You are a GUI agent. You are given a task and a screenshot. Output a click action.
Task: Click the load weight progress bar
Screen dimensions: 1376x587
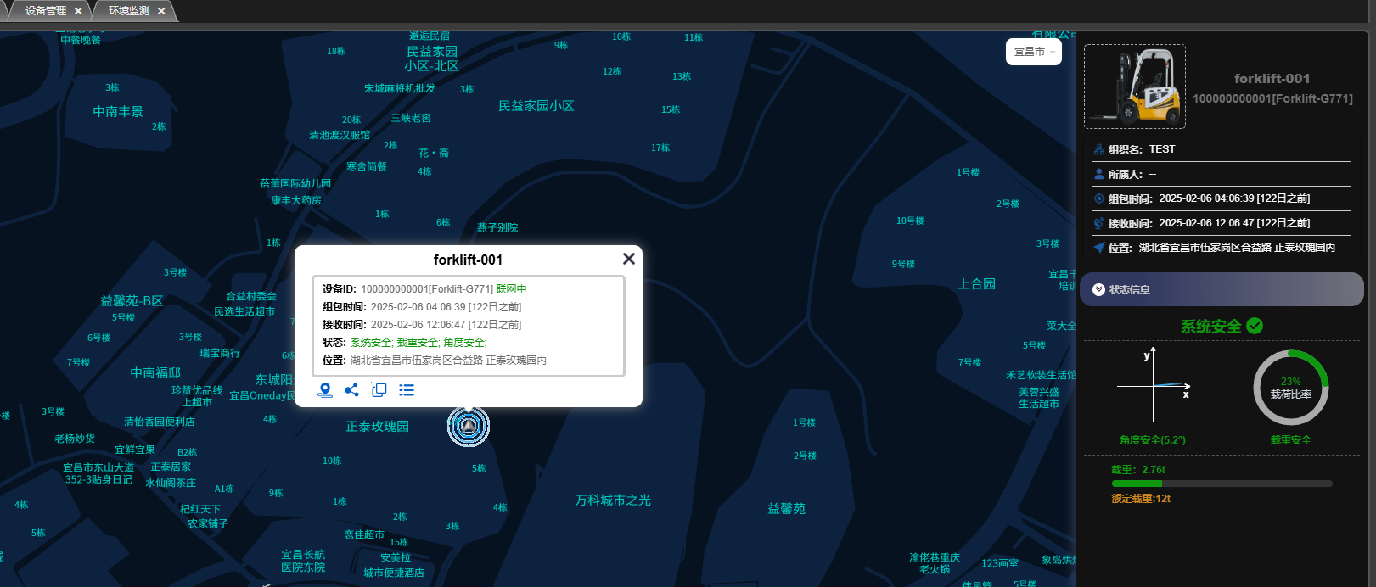point(1222,484)
